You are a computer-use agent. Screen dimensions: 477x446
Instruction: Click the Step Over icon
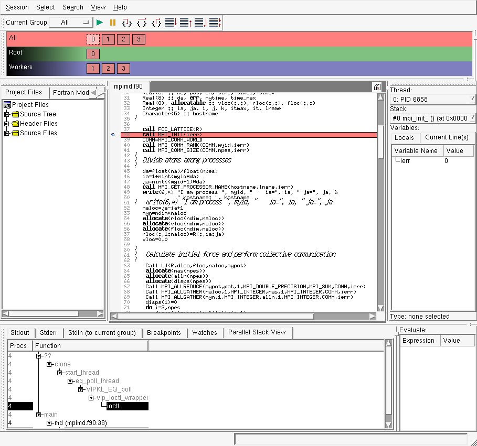pos(141,23)
